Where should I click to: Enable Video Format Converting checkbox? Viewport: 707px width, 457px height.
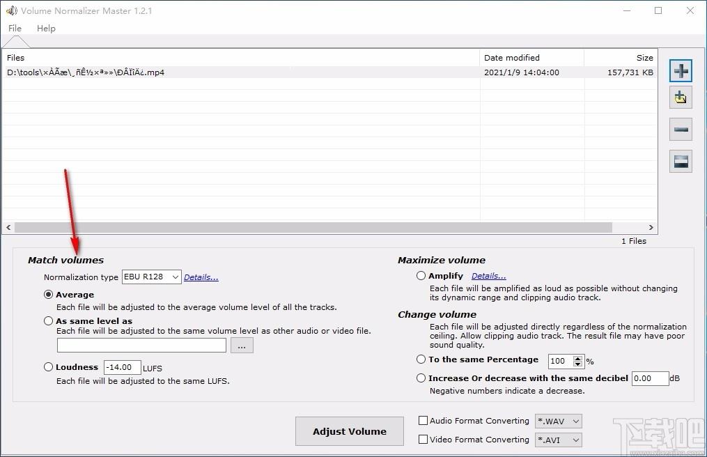(x=423, y=439)
